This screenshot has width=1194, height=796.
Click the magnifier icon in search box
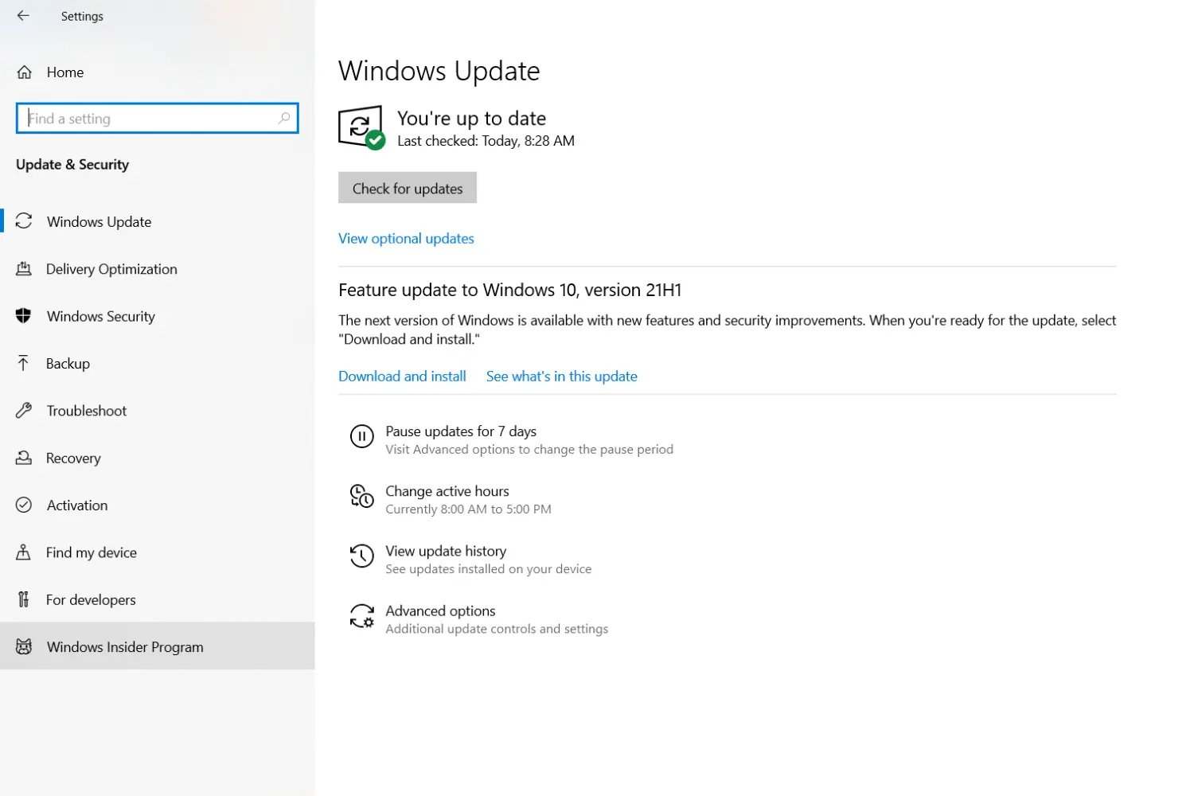(284, 119)
